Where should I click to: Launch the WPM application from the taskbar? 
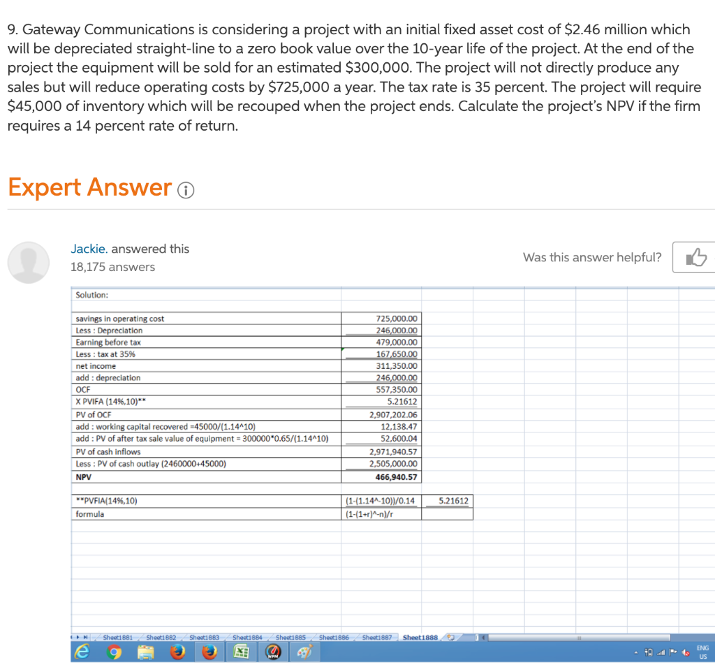(272, 653)
